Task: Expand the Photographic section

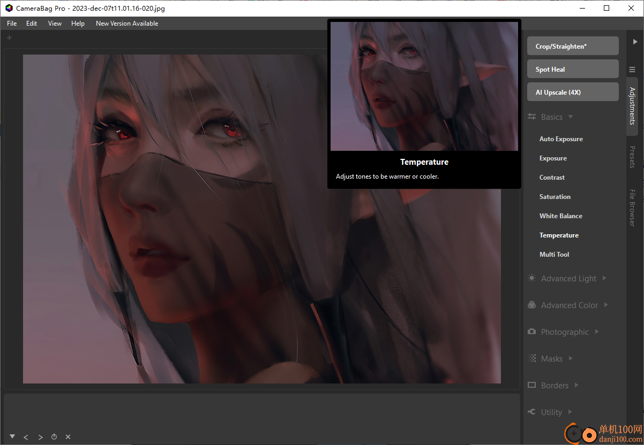Action: tap(597, 332)
